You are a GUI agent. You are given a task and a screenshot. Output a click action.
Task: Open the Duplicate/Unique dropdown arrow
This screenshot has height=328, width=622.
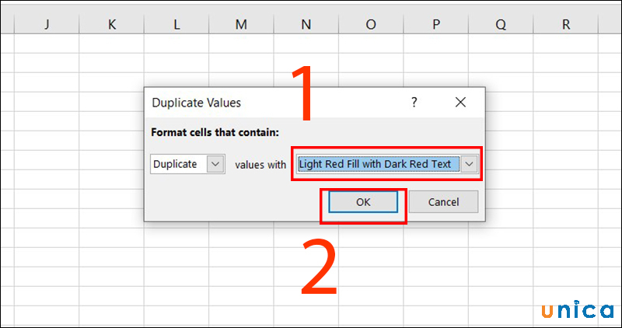click(216, 165)
